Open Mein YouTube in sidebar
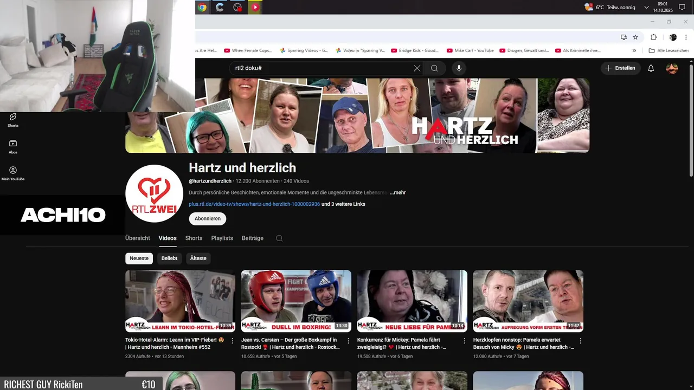 13,173
